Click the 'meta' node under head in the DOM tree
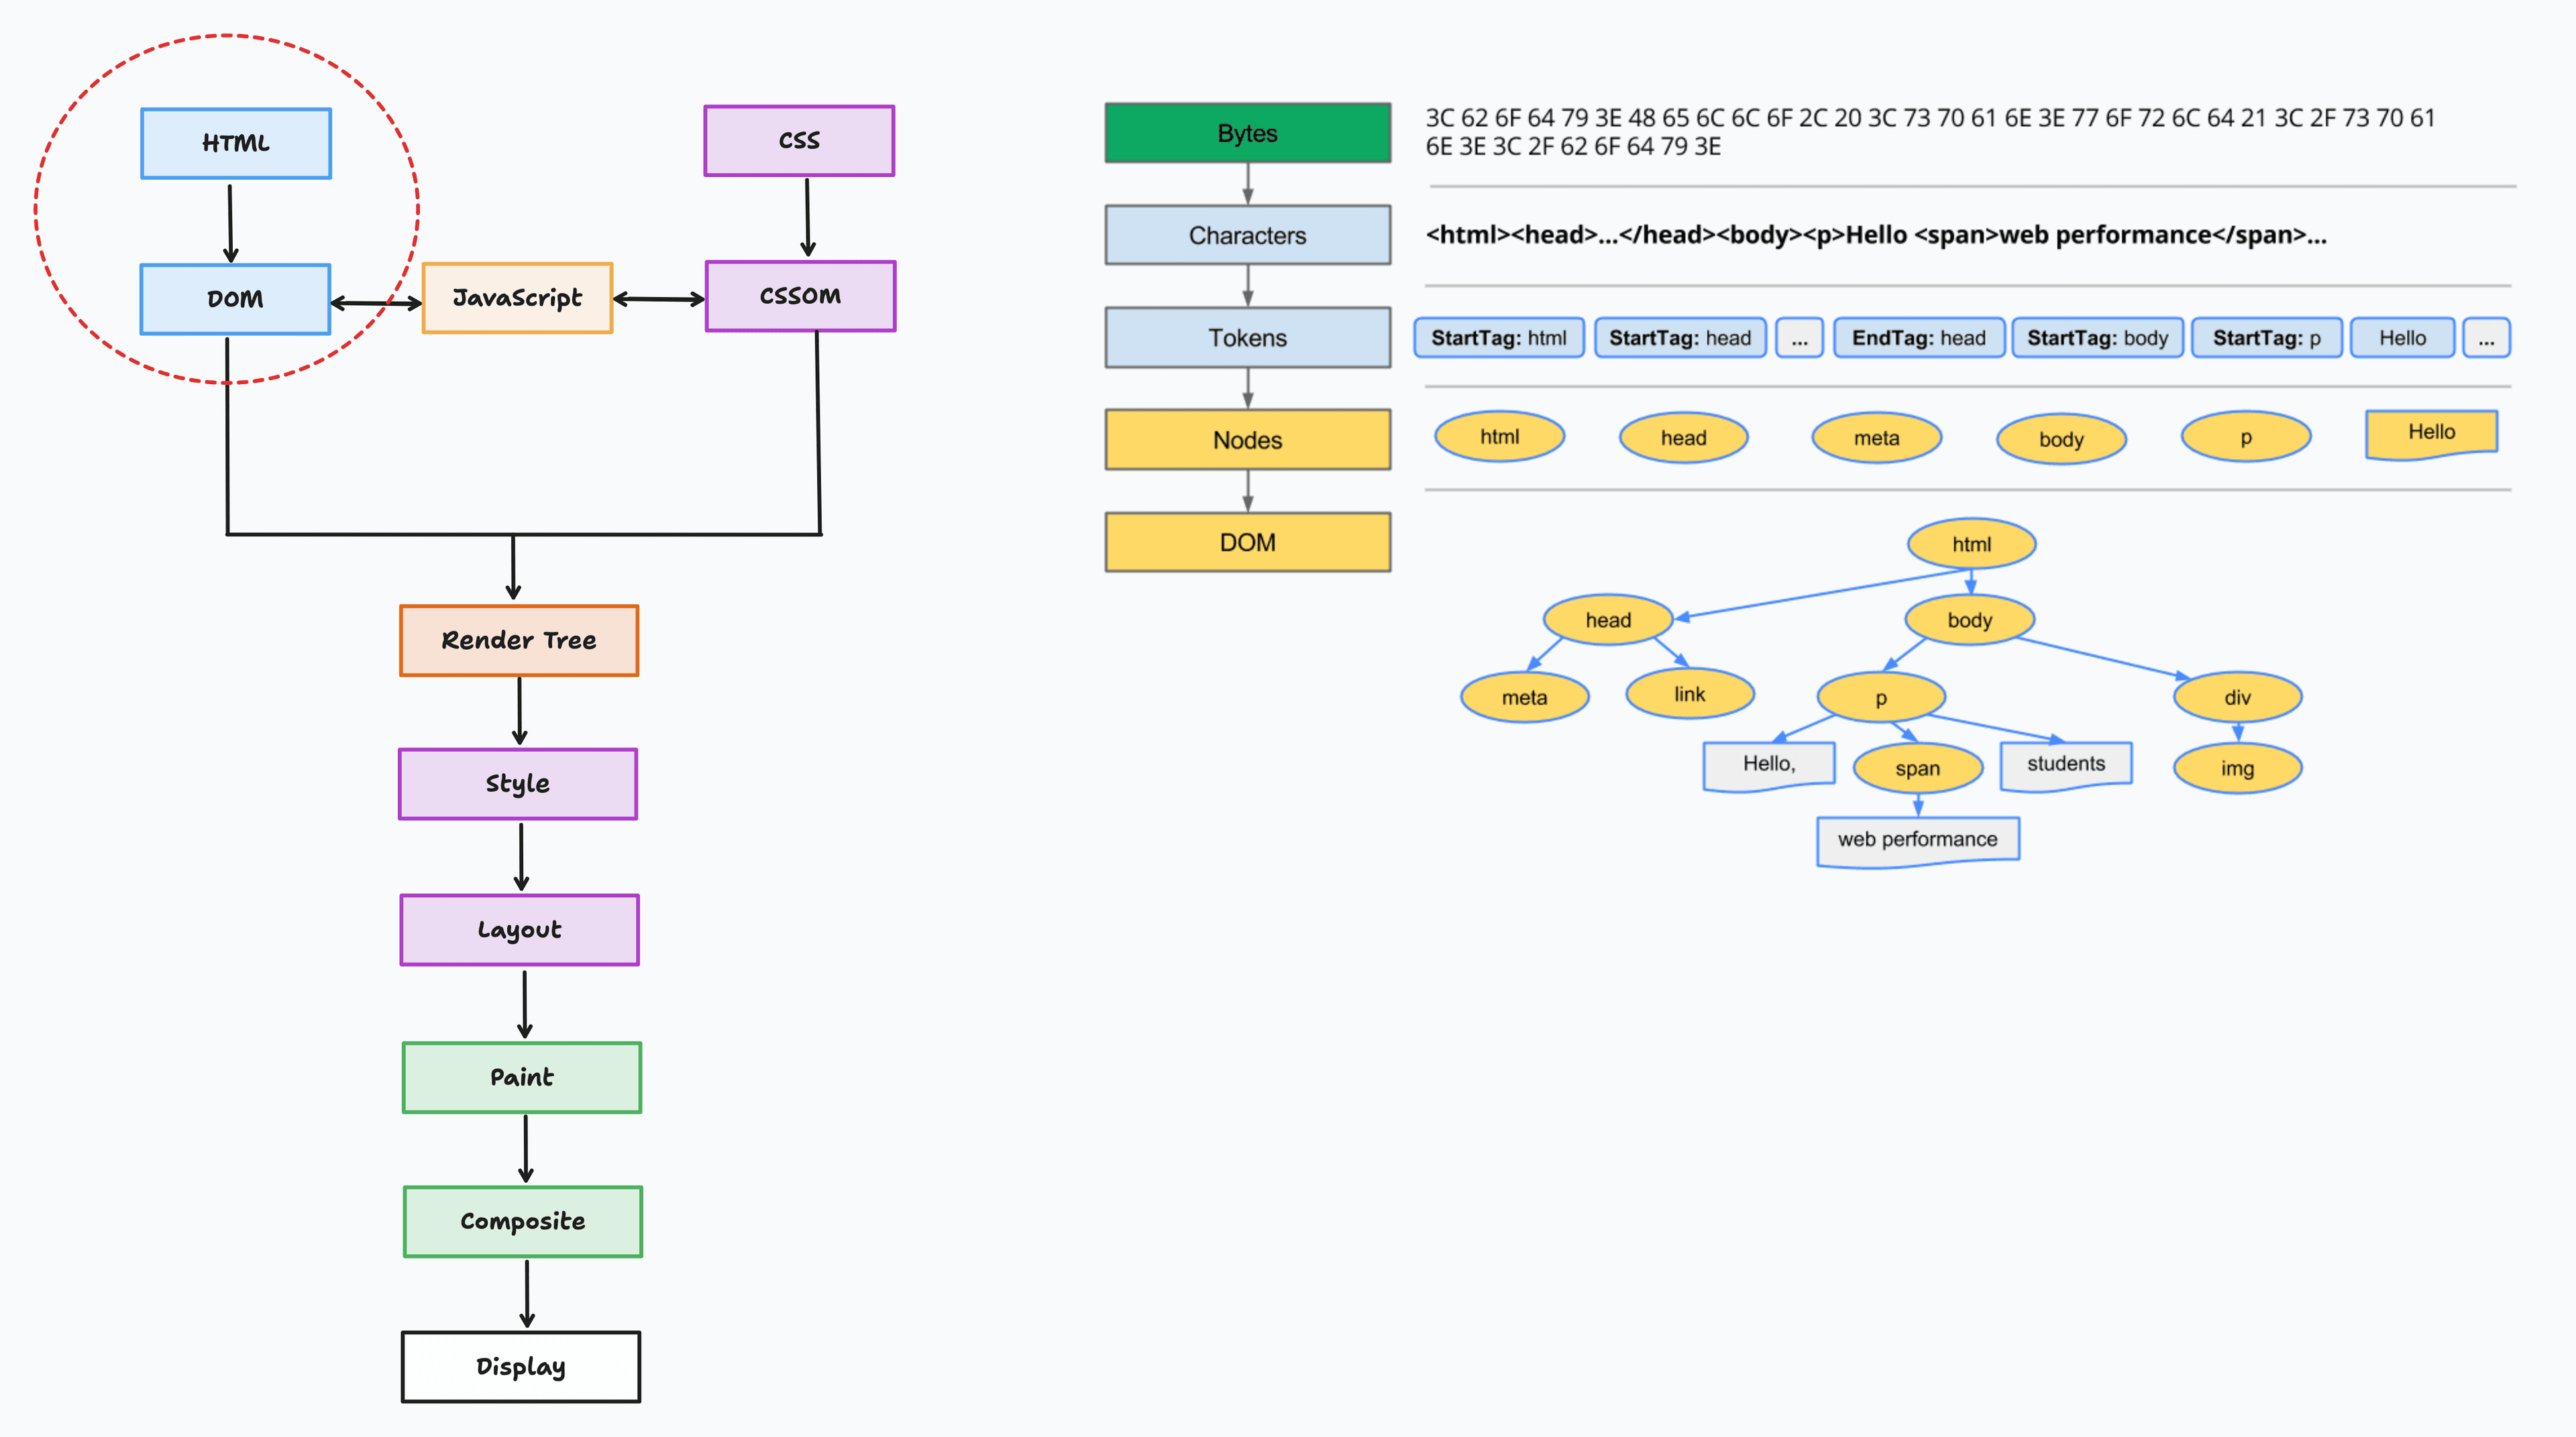The height and width of the screenshot is (1437, 2576). pos(1525,697)
